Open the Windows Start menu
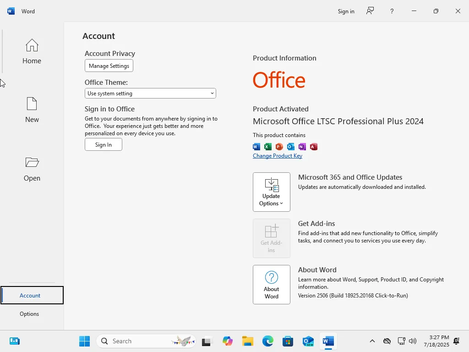469x352 pixels. (x=84, y=341)
